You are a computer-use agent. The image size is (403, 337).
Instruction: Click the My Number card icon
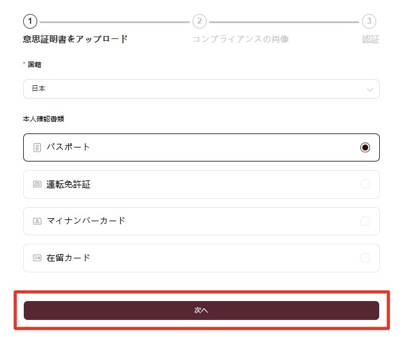point(37,221)
